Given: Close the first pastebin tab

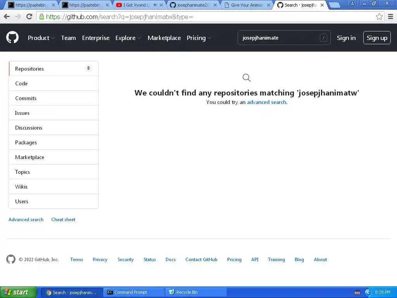Looking at the screenshot, I should tap(54, 5).
